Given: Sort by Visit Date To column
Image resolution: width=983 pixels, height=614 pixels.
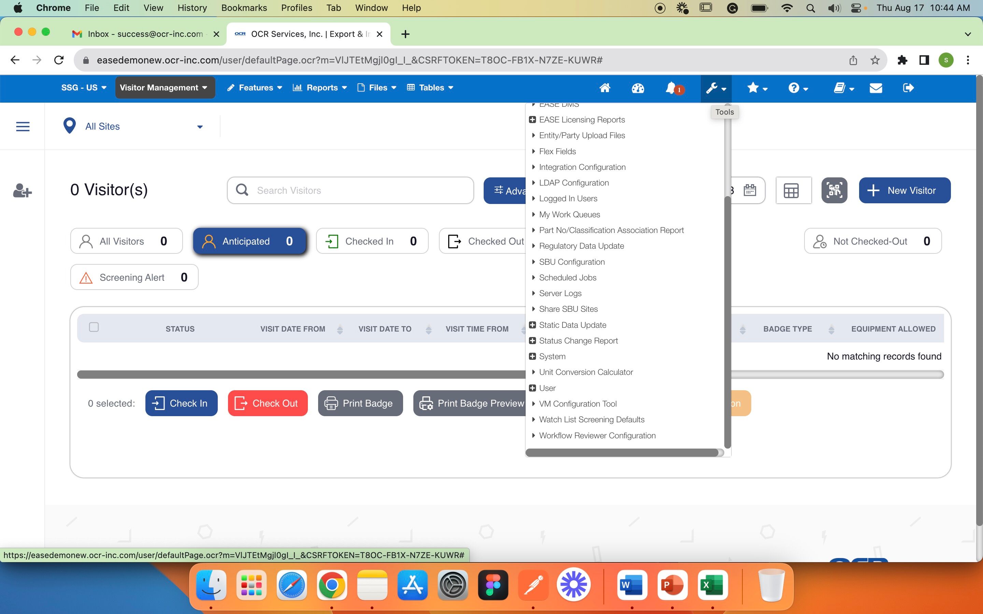Looking at the screenshot, I should tap(429, 329).
